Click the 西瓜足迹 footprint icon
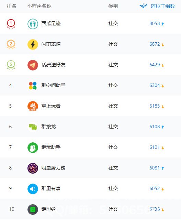 33,24
